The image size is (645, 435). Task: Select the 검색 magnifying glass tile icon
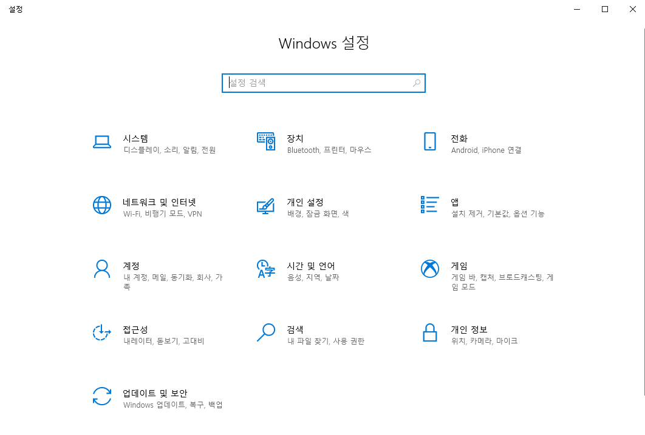266,332
